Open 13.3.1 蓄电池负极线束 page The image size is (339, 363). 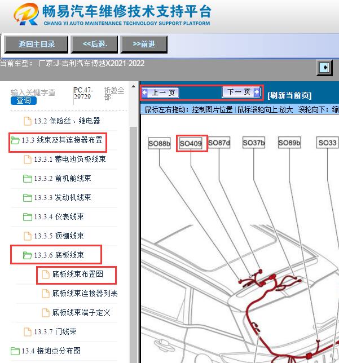(x=70, y=160)
